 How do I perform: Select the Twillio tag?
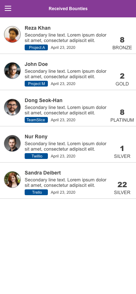coord(36,156)
